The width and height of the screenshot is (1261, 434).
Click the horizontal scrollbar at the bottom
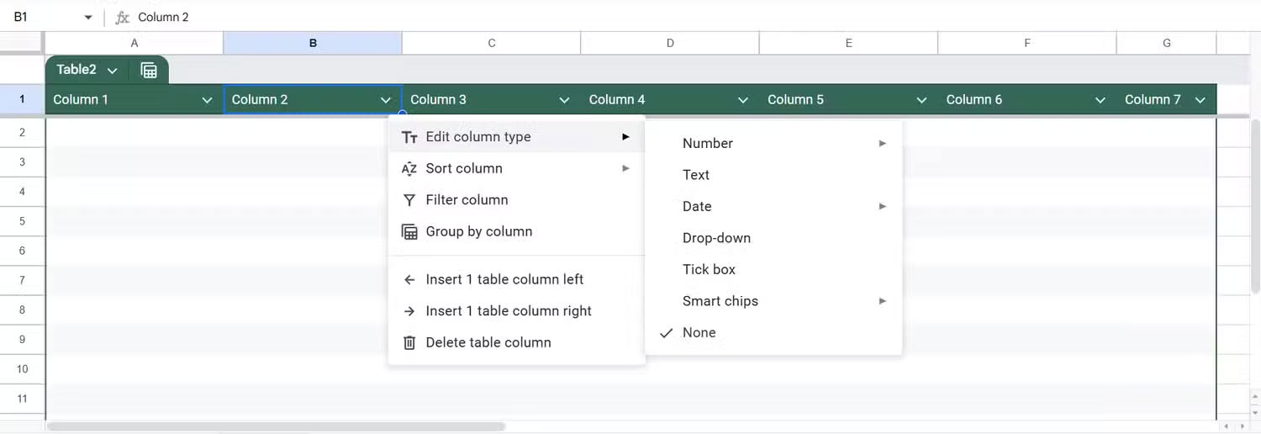point(276,426)
